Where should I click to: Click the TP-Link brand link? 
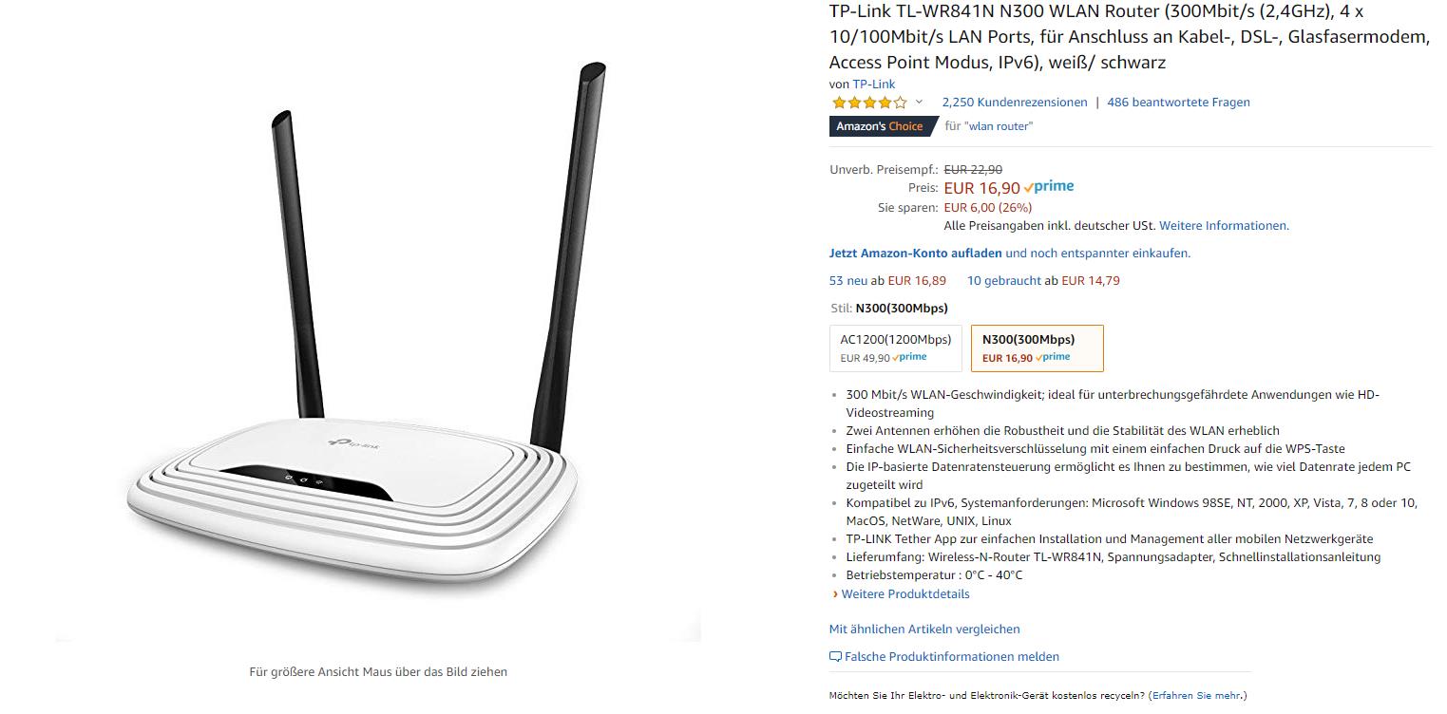tap(873, 85)
